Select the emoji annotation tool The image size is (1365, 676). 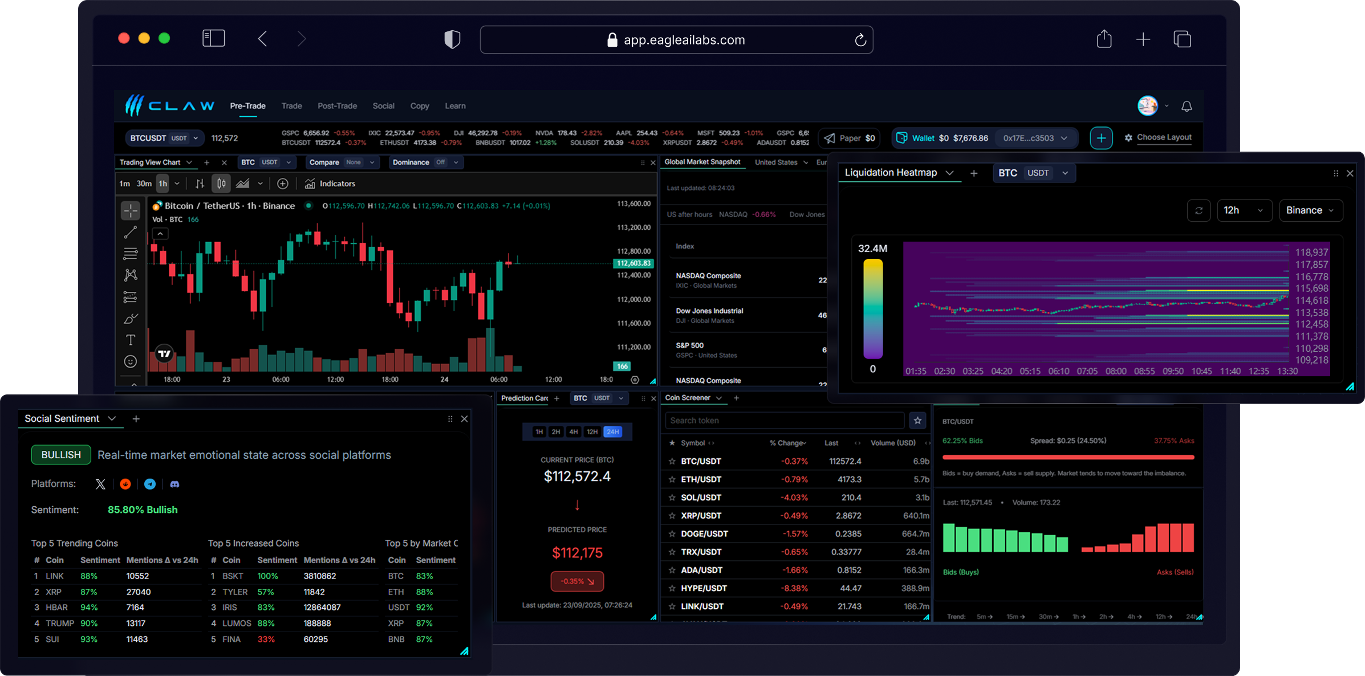(131, 361)
